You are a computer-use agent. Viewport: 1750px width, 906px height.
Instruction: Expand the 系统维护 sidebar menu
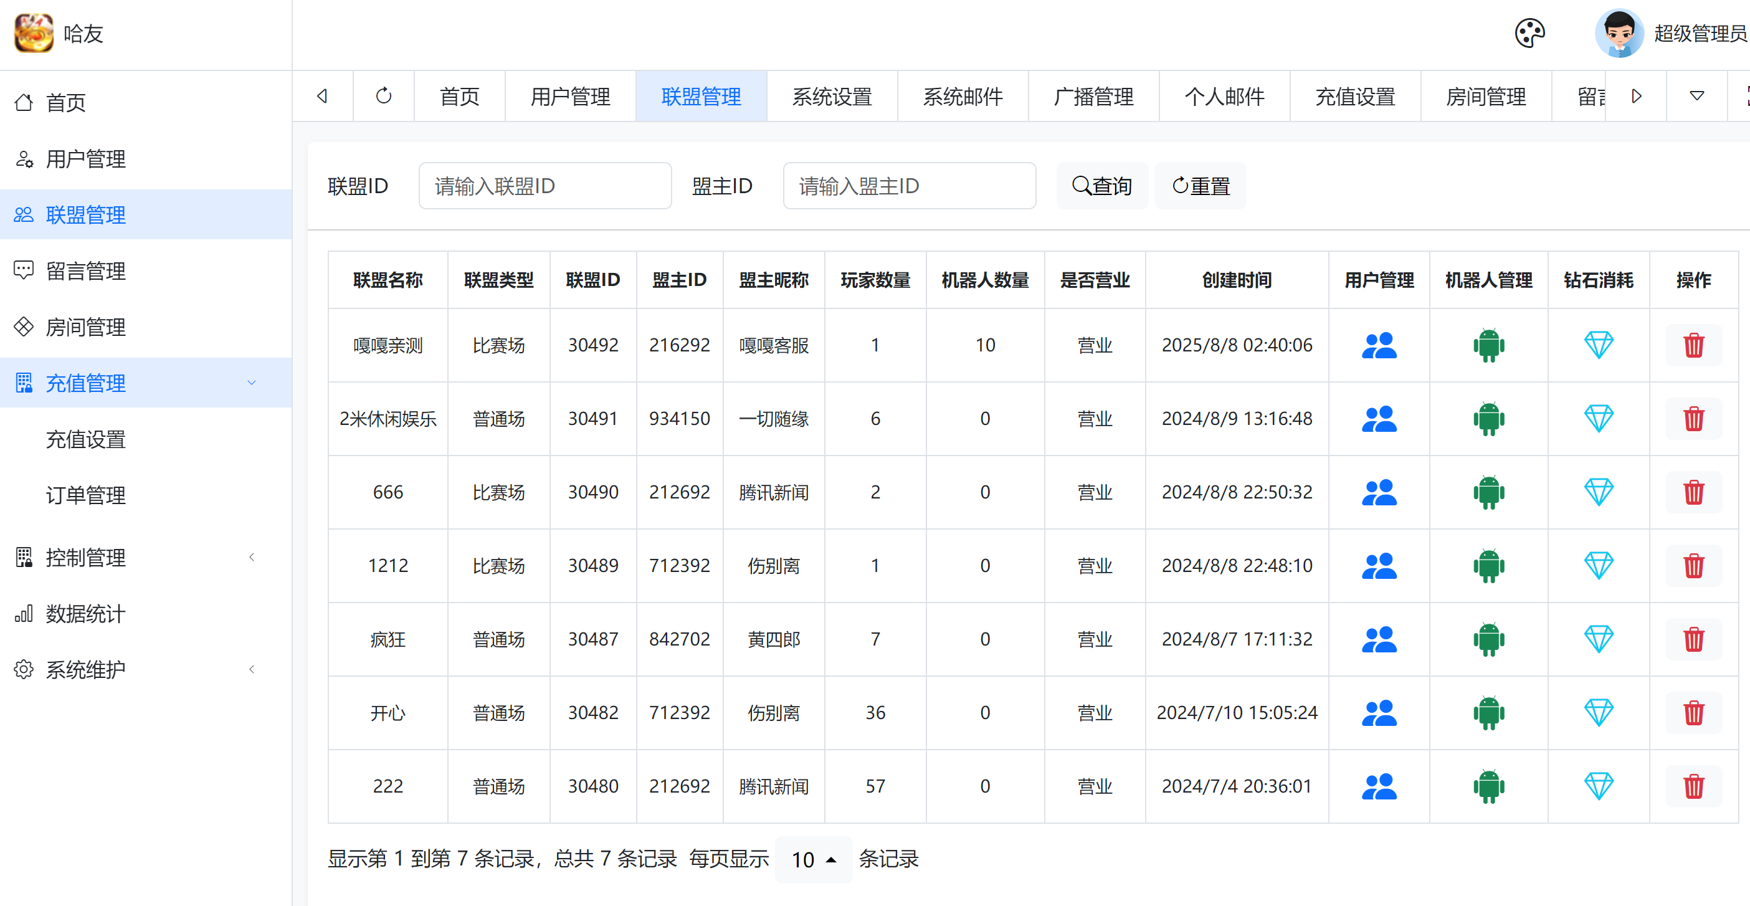pos(251,669)
